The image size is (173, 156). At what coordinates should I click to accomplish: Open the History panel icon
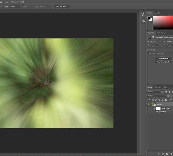point(143,14)
